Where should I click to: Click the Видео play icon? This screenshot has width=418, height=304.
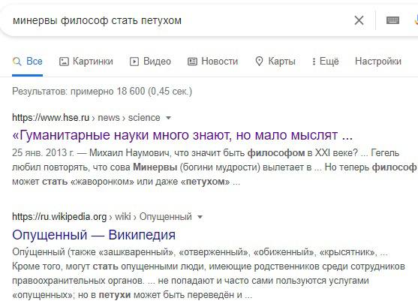point(134,62)
